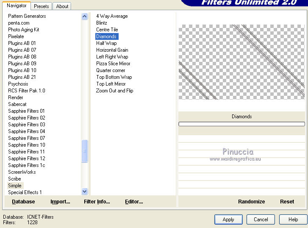
Task: Choose the Blintz filter
Action: (102, 23)
